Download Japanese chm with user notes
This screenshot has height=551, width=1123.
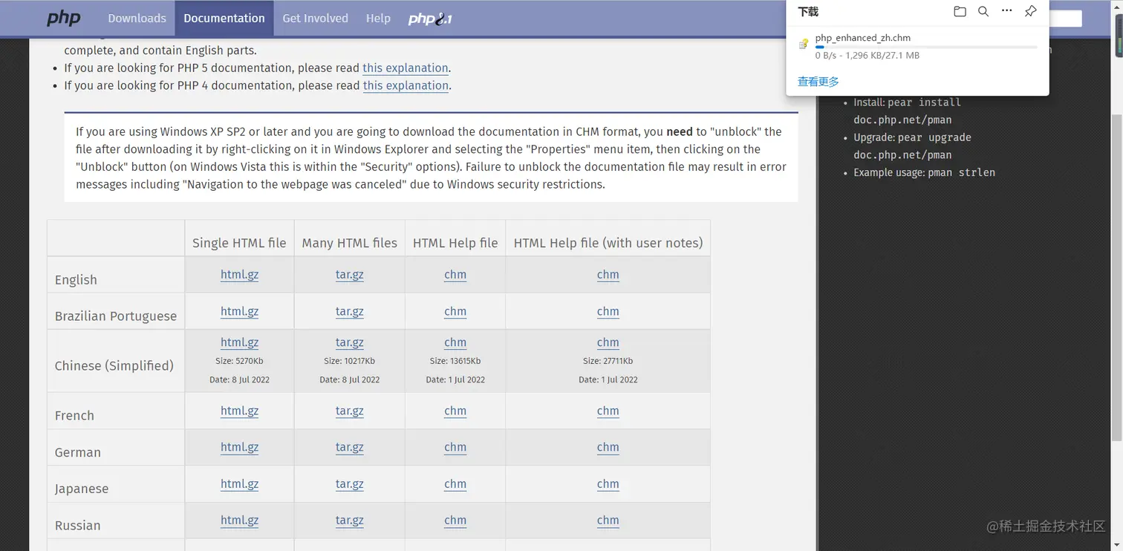608,483
